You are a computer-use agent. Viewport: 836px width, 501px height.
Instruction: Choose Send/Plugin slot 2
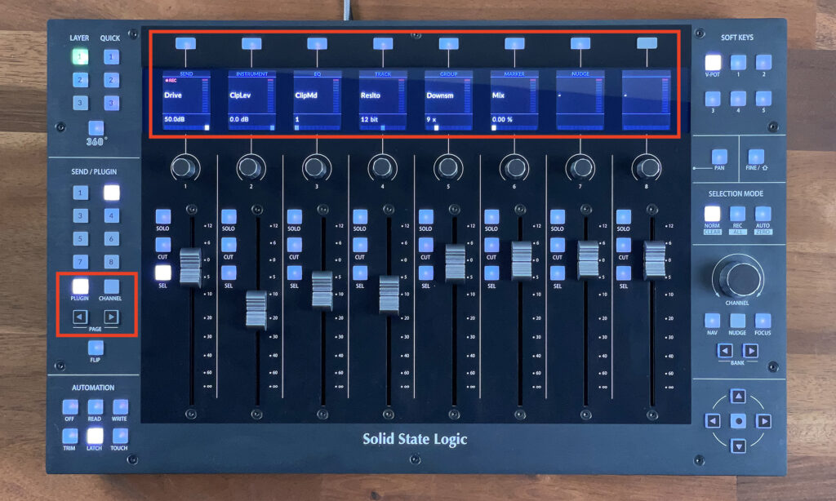[x=111, y=193]
